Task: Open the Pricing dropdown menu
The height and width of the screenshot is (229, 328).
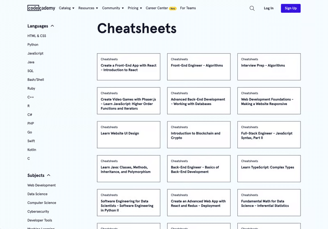Action: [x=135, y=8]
